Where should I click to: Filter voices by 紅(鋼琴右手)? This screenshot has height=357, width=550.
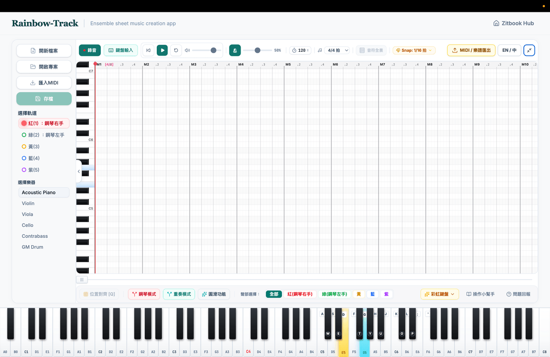click(x=300, y=294)
